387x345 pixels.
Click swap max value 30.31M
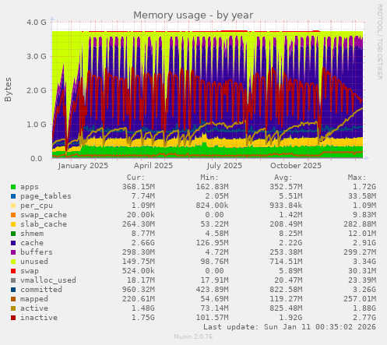click(362, 271)
